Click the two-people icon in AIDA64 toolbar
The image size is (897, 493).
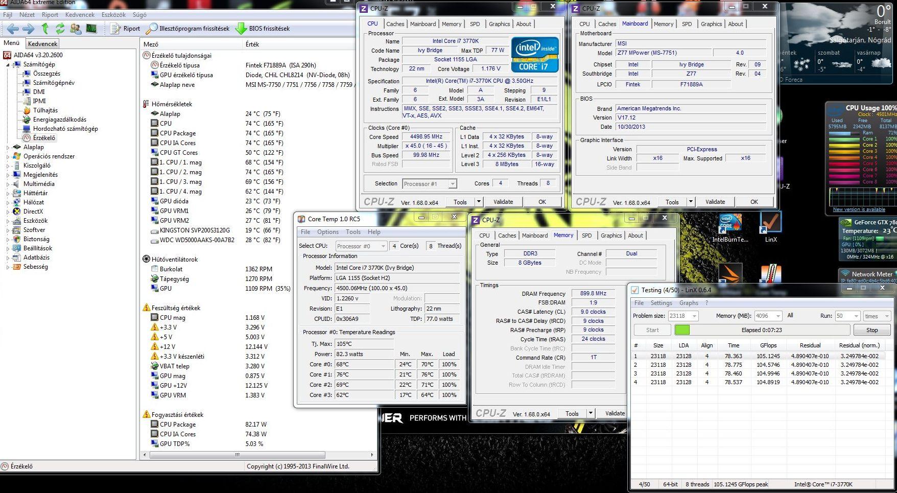click(x=76, y=29)
